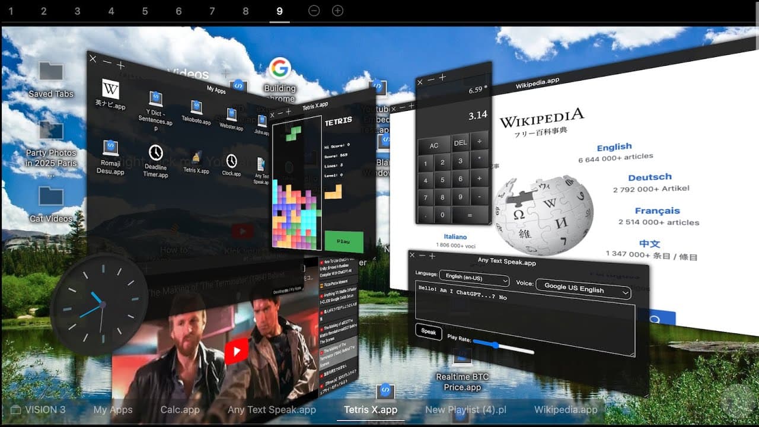Switch to workspace 3

(x=77, y=11)
